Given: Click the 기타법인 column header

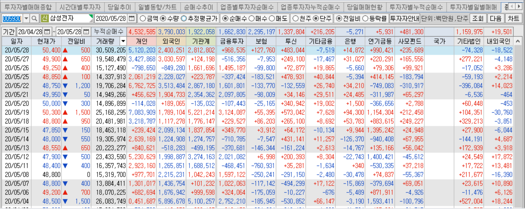Looking at the screenshot, I should click(x=469, y=41).
